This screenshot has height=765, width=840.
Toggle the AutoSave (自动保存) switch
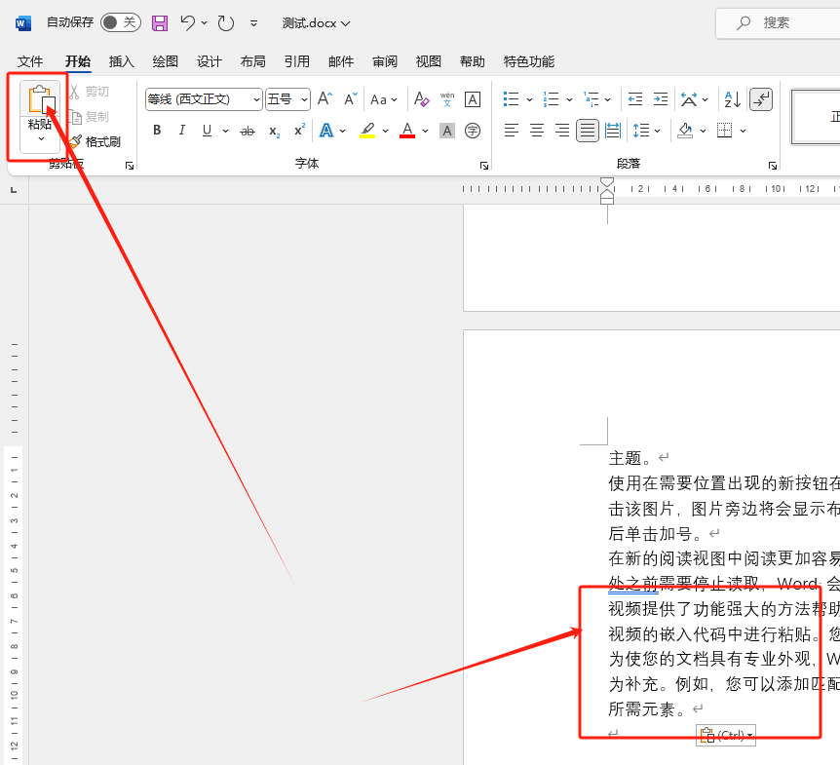pos(120,22)
